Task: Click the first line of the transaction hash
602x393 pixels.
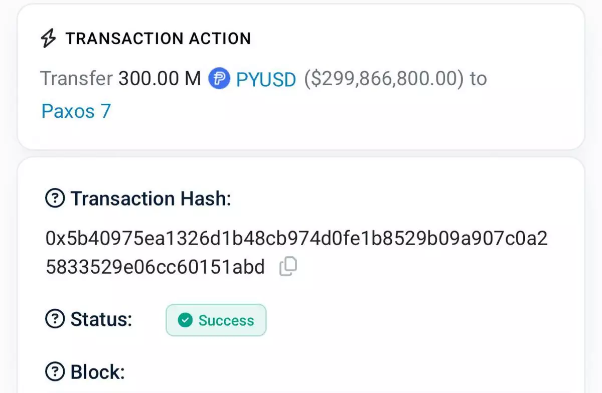Action: (296, 239)
